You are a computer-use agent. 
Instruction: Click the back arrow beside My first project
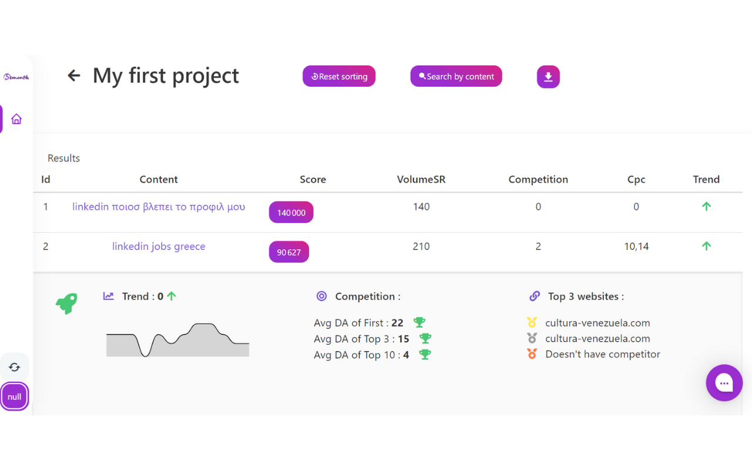click(x=74, y=76)
